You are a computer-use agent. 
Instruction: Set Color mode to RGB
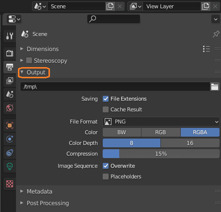coord(161,132)
